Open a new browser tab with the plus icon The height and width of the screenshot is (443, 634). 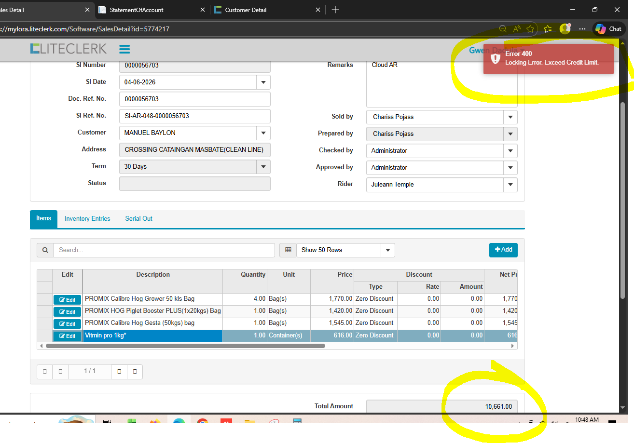click(x=335, y=10)
